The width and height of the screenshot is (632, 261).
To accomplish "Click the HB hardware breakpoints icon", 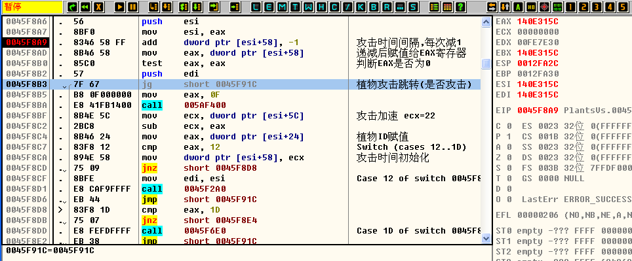I will (531, 7).
